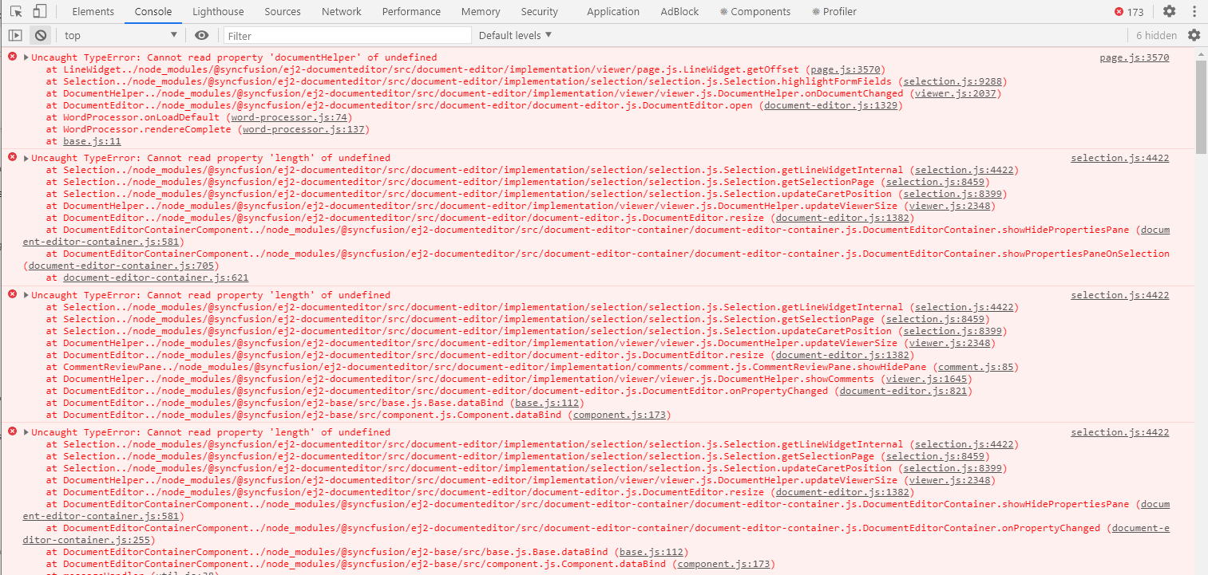Show the console sidebar panel icon

pyautogui.click(x=15, y=35)
